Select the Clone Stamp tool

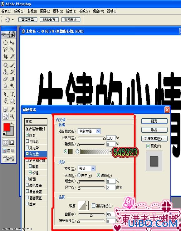coord(5,72)
